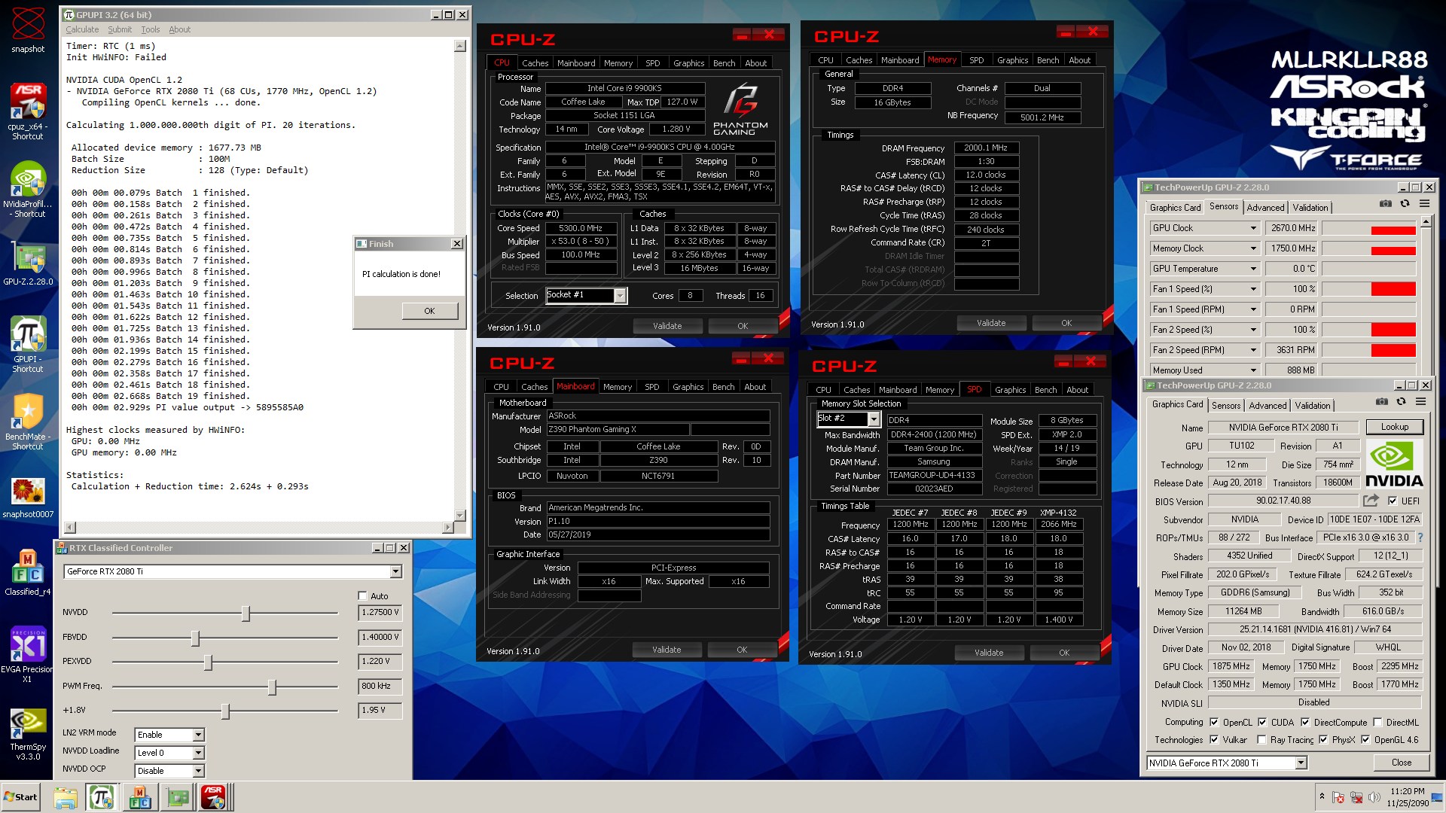
Task: Open the file explorer taskbar icon
Action: tap(65, 798)
